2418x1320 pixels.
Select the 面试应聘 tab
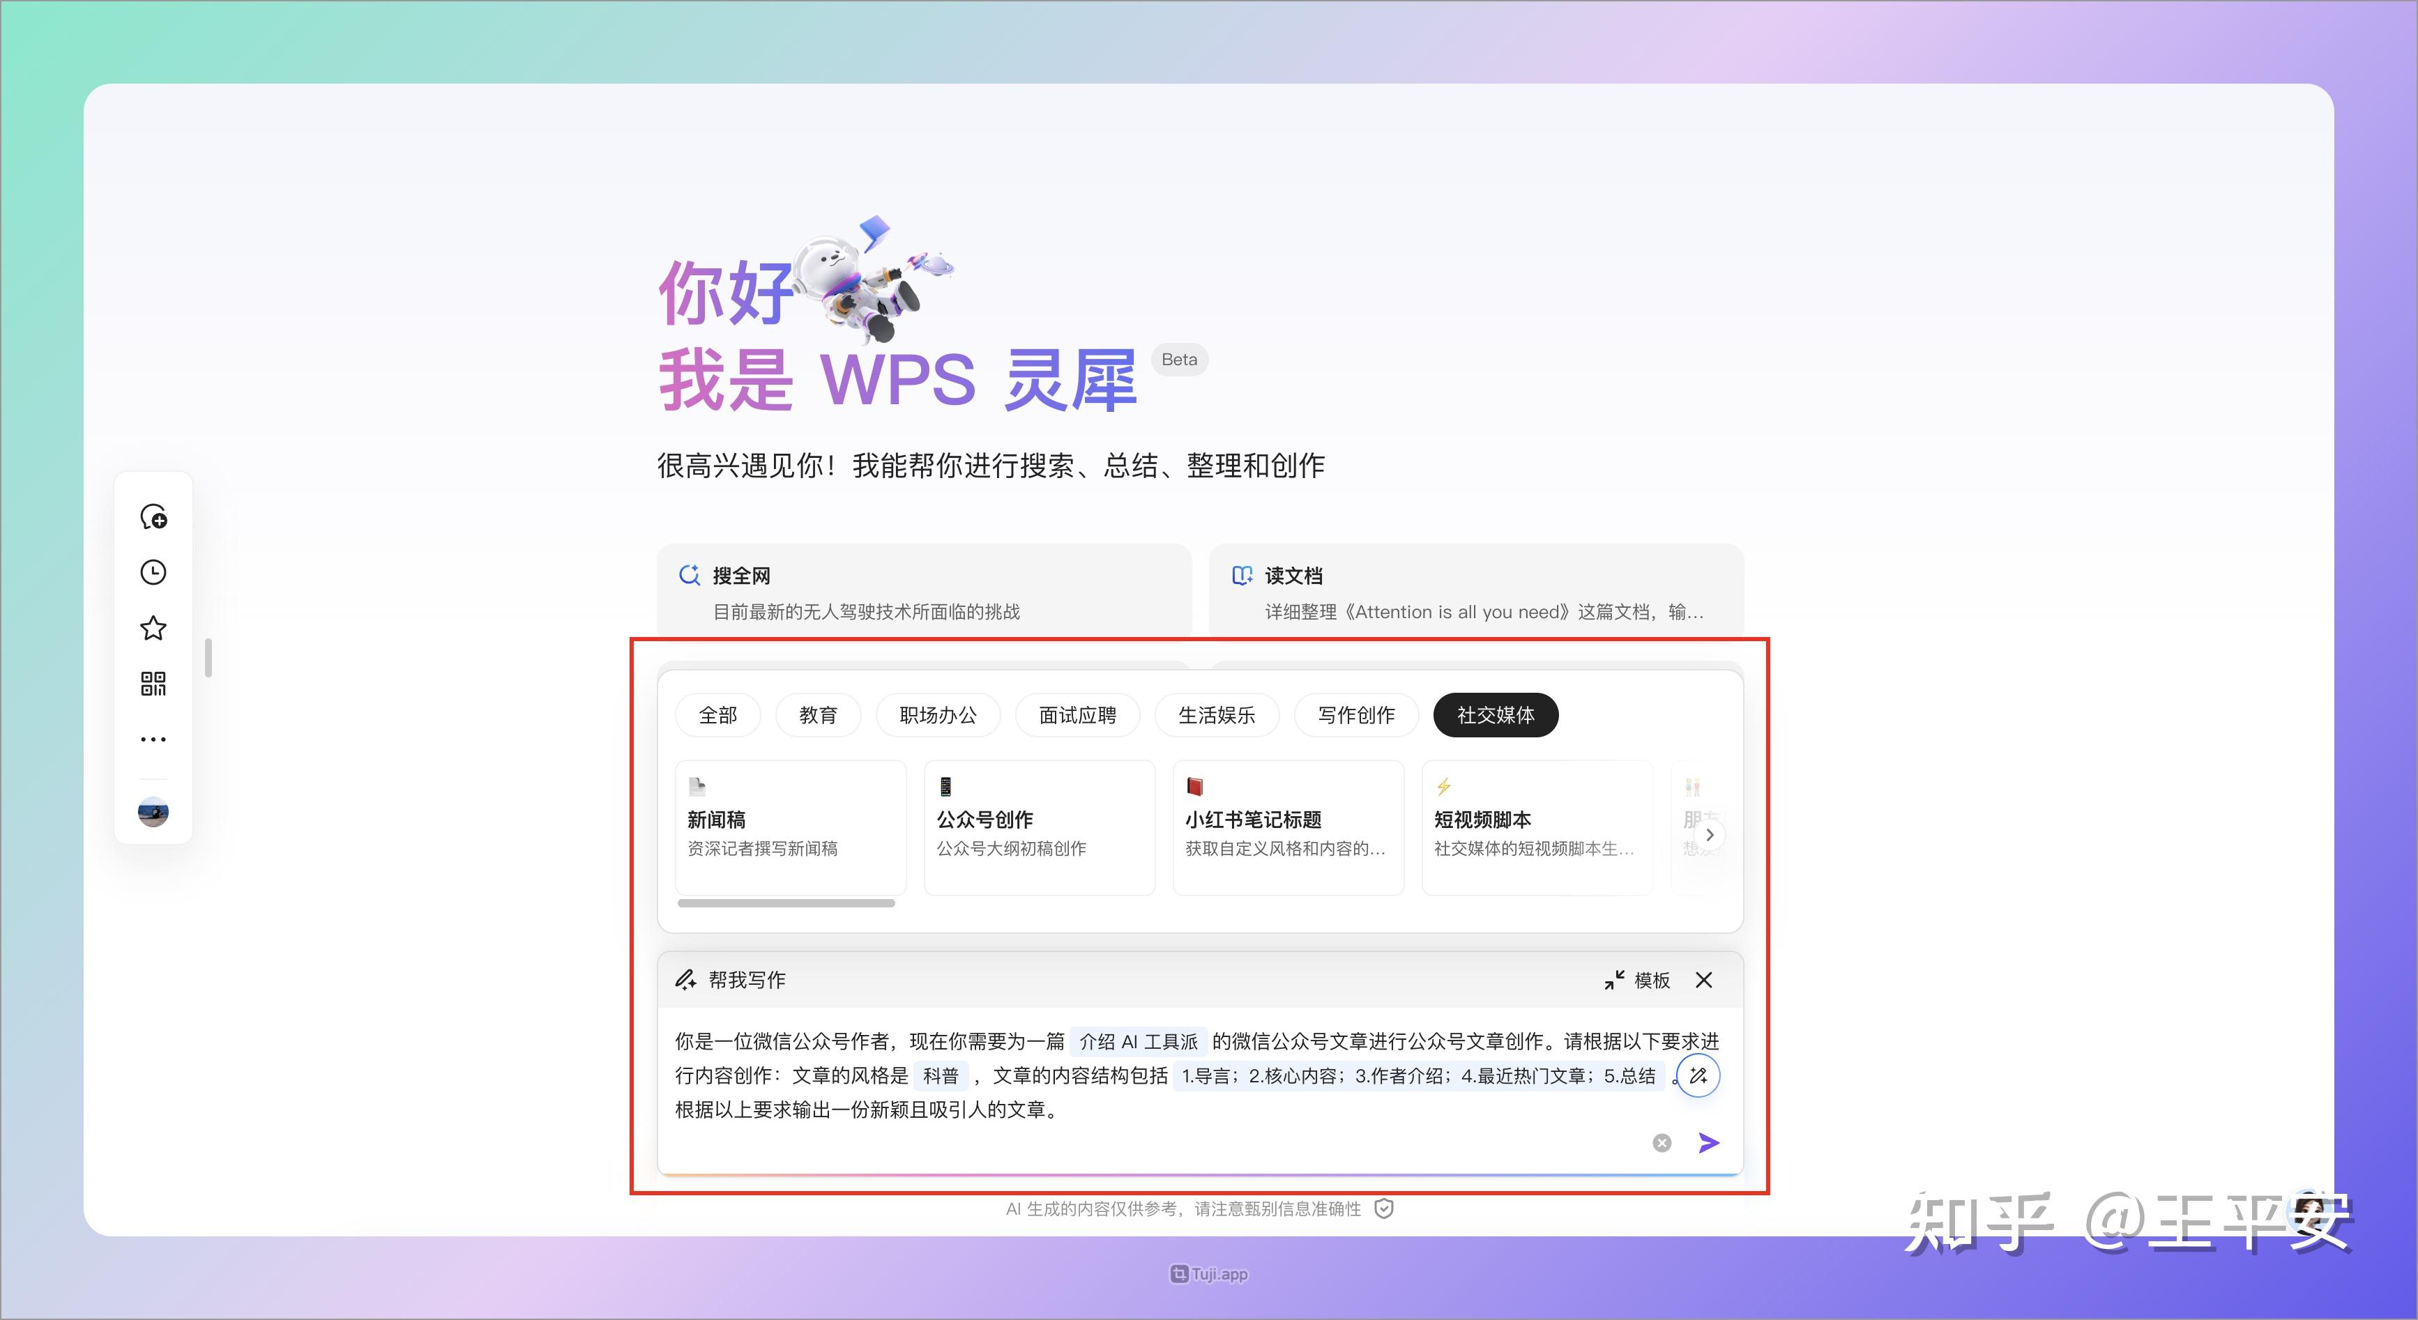[x=1077, y=715]
